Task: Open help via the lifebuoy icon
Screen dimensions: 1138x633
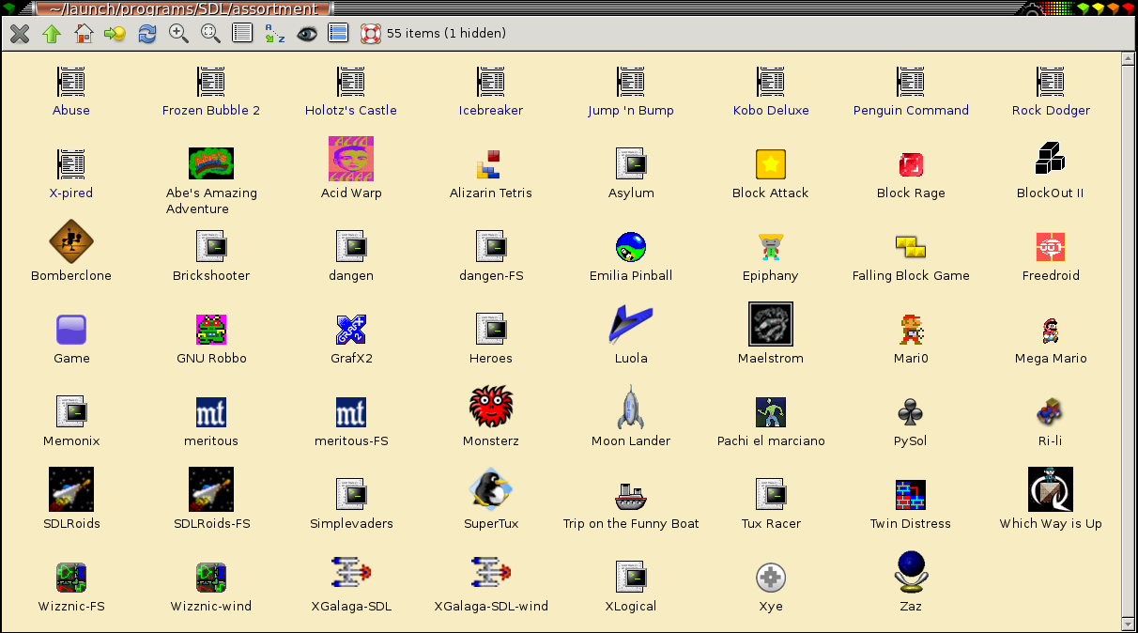Action: point(370,34)
